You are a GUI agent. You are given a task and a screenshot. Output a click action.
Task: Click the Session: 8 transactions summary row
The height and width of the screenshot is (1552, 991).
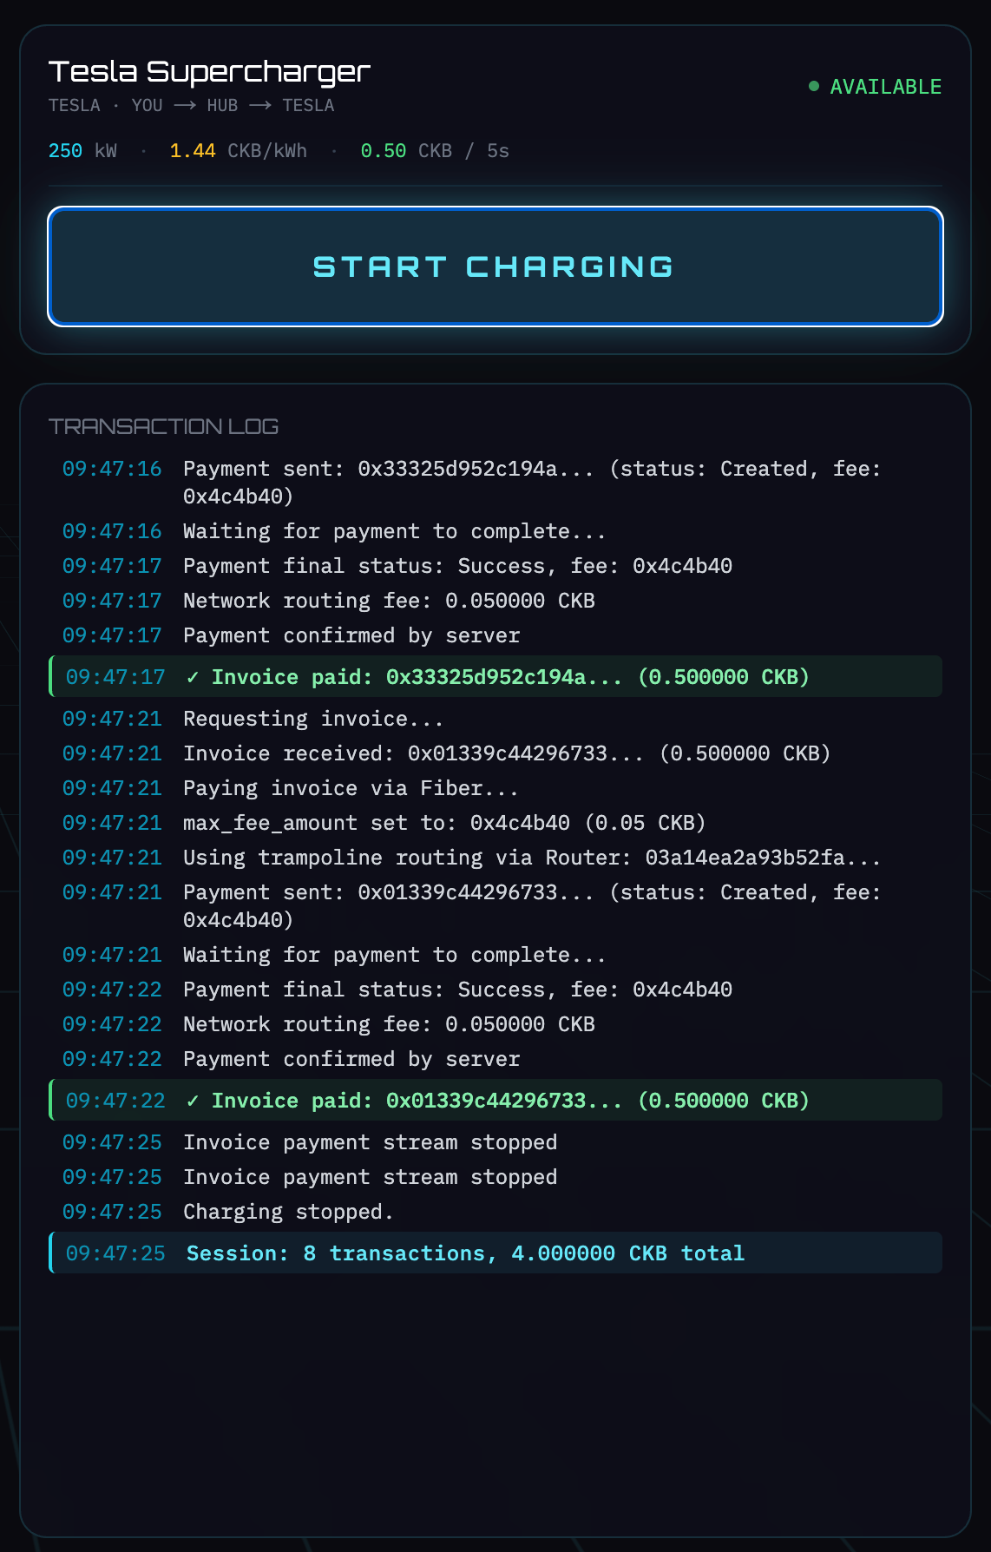point(495,1253)
